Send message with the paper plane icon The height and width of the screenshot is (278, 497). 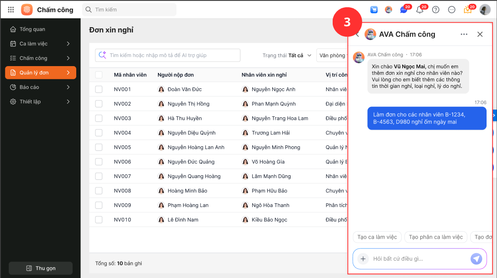pos(476,259)
